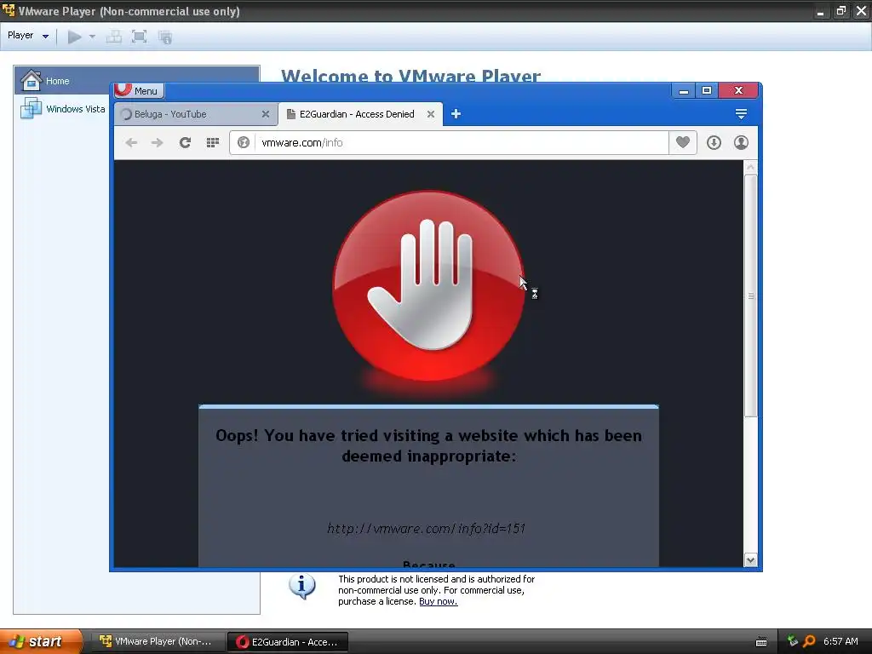Viewport: 872px width, 654px height.
Task: Expand the arrow next to the play button
Action: pyautogui.click(x=92, y=37)
